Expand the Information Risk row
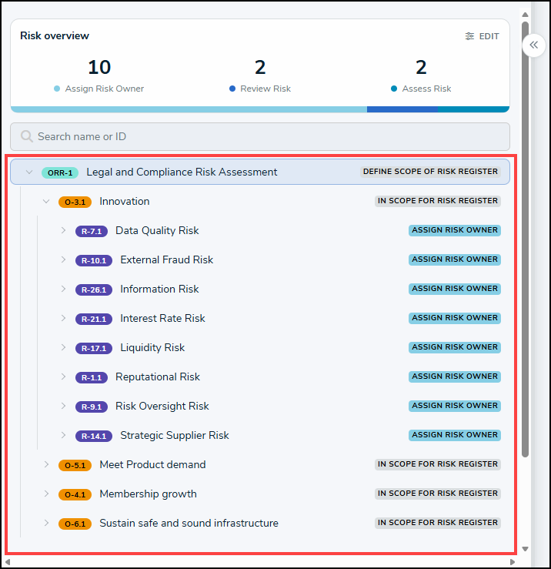Viewport: 551px width, 569px height. pos(63,289)
